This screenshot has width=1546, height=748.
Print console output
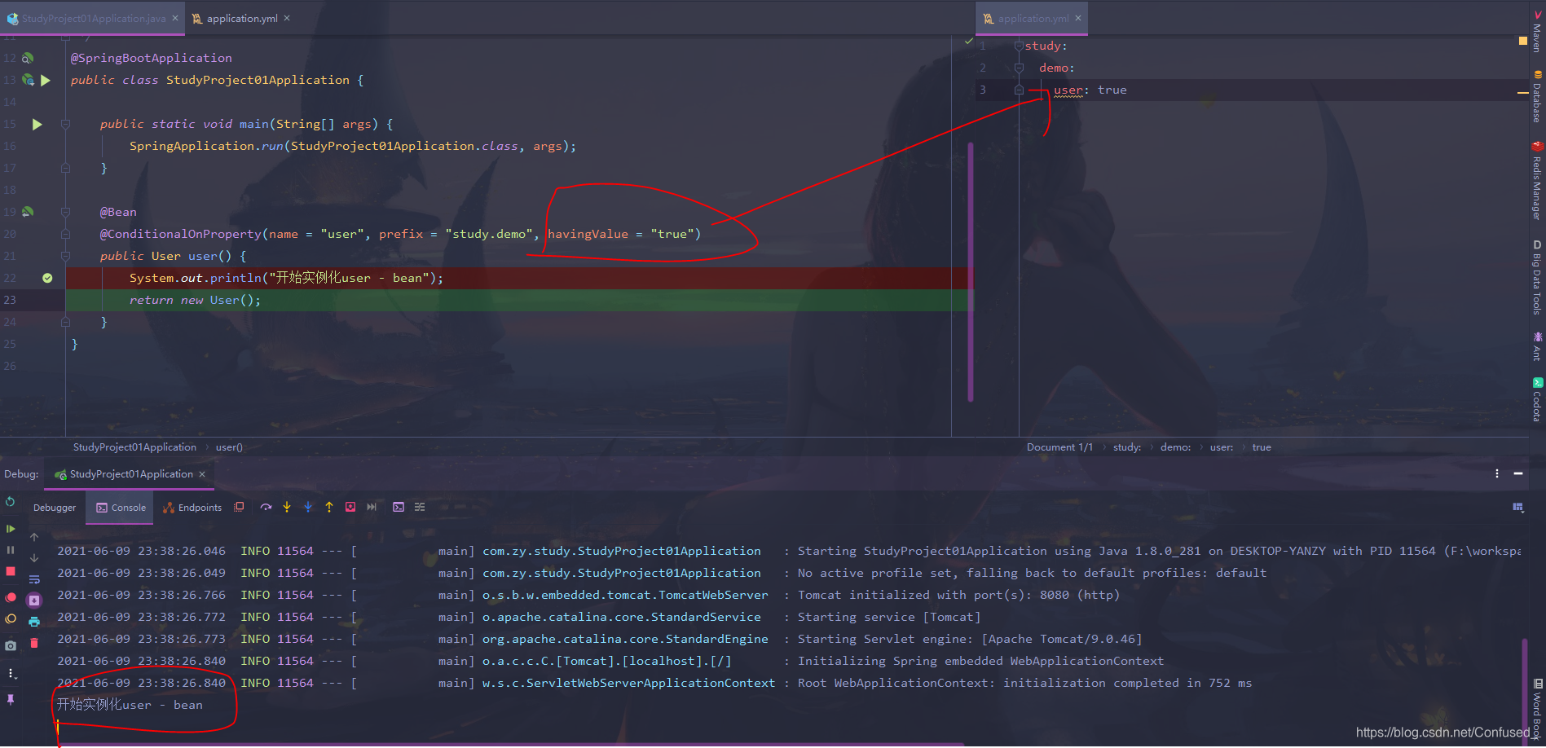34,622
